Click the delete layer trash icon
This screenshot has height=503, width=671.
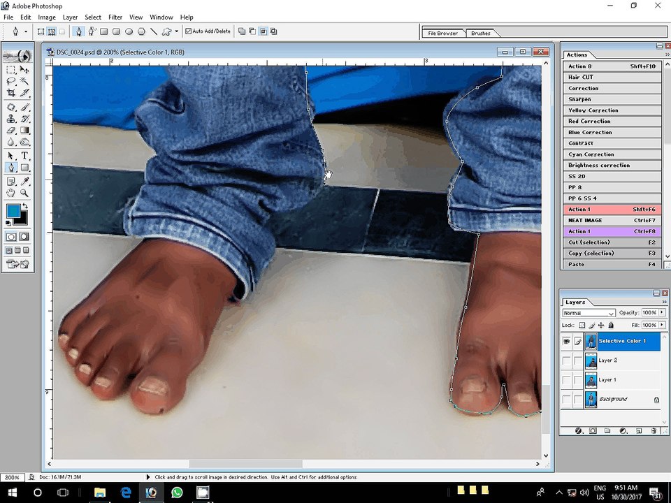pyautogui.click(x=655, y=431)
